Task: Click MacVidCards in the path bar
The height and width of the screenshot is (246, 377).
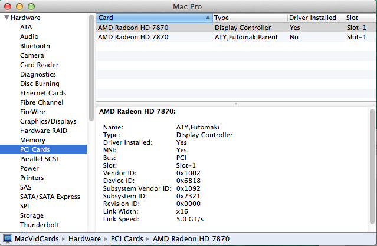Action: 37,239
